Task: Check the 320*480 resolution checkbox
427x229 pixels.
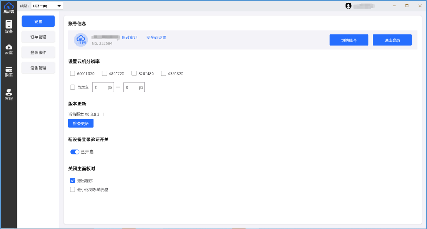Action: (x=134, y=74)
